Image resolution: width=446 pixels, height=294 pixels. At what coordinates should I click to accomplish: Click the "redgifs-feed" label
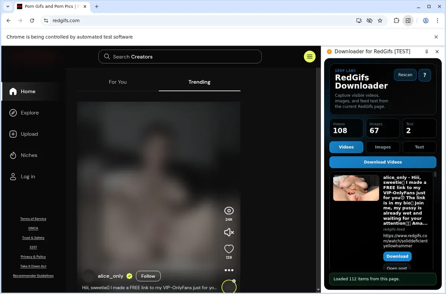394,230
